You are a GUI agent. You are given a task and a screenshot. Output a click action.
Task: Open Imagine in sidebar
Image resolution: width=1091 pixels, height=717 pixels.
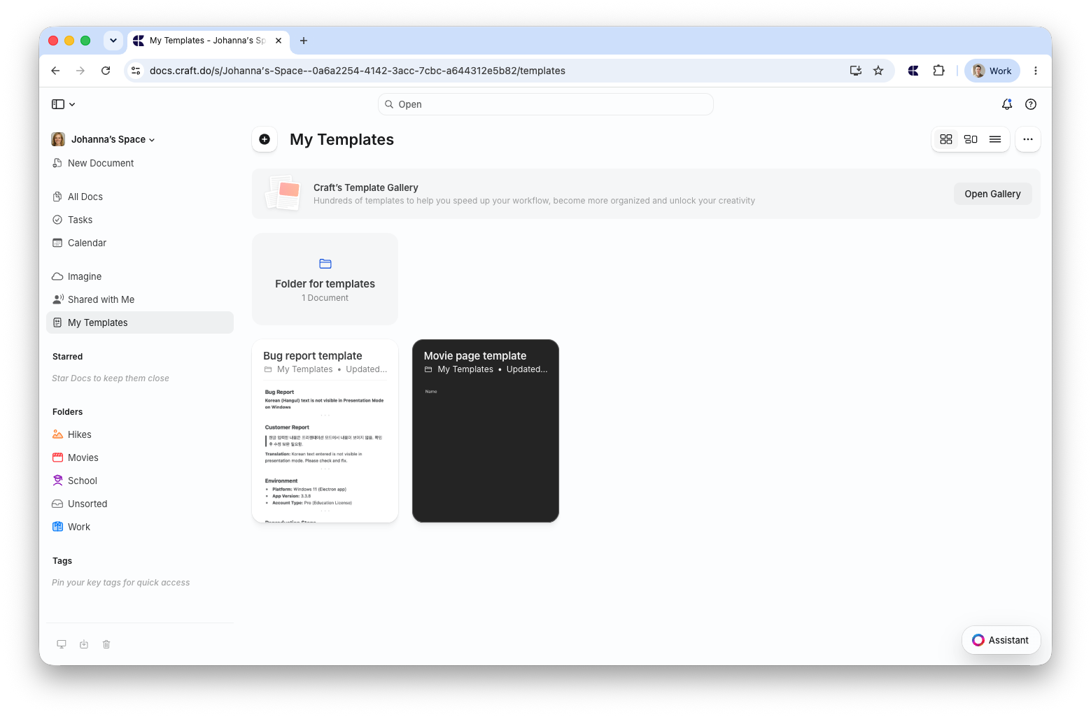click(x=140, y=276)
